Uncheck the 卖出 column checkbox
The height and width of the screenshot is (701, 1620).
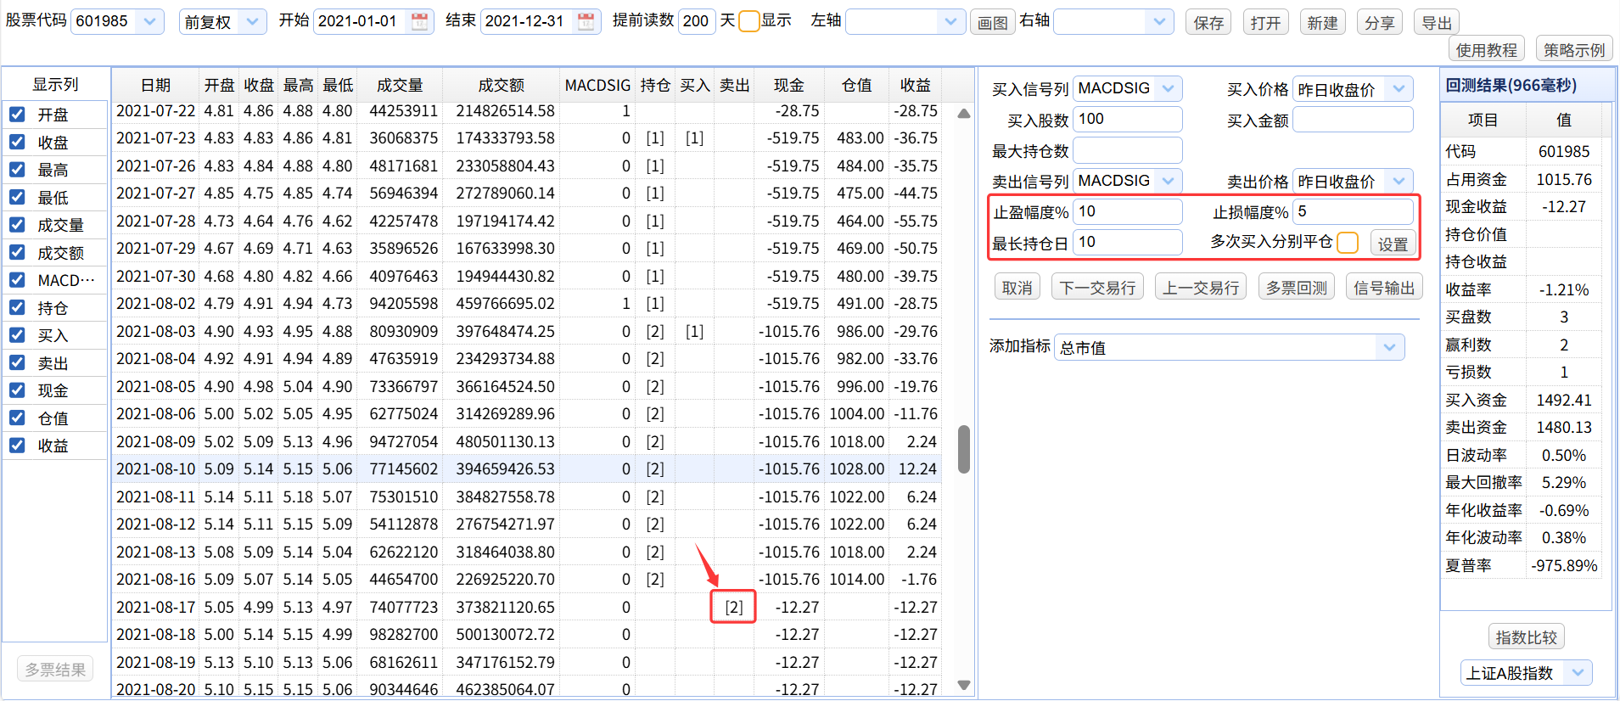pos(17,362)
